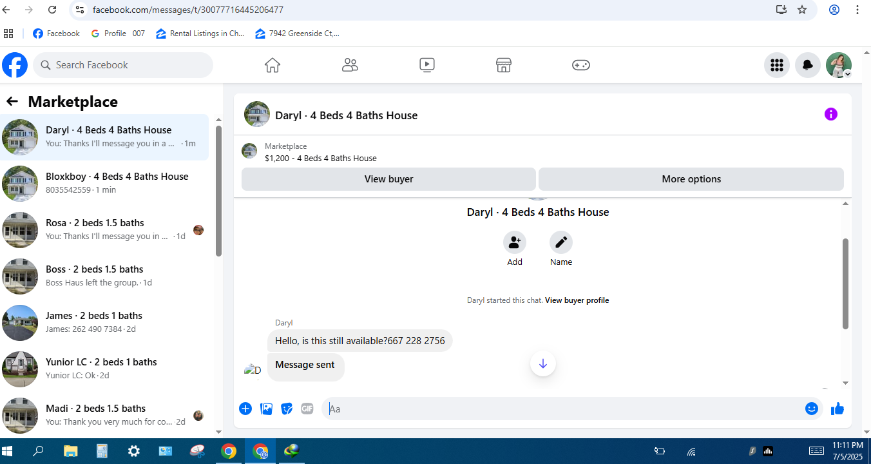This screenshot has width=871, height=464.
Task: Open the Facebook menu grid icon
Action: coord(777,65)
